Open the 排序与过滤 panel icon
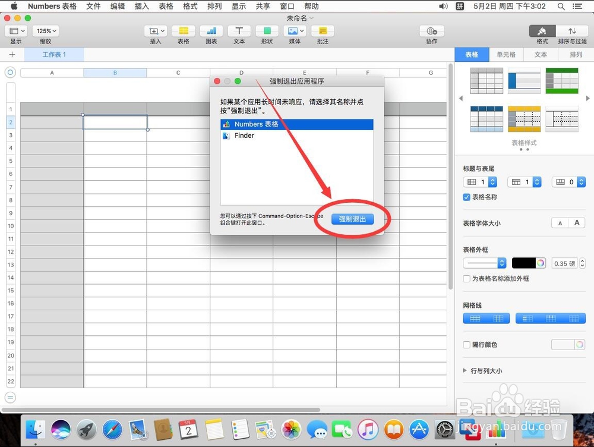This screenshot has width=594, height=447. click(x=573, y=31)
